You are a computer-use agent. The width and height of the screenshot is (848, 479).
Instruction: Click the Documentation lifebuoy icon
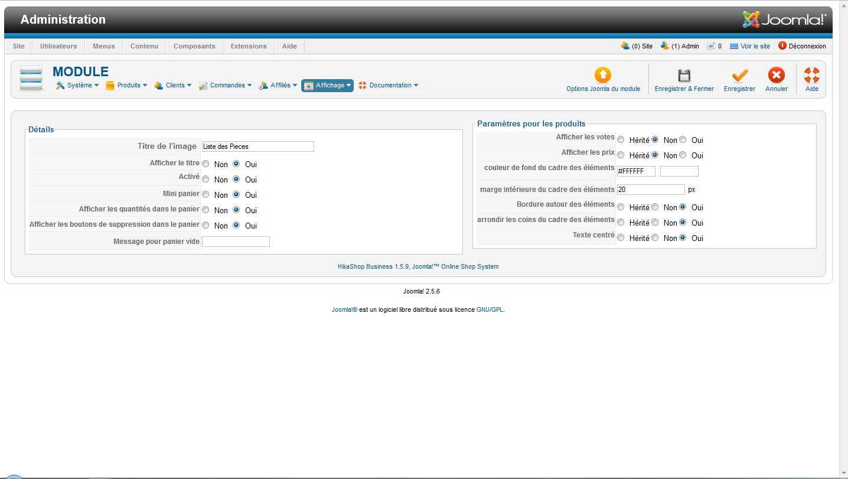(x=363, y=86)
